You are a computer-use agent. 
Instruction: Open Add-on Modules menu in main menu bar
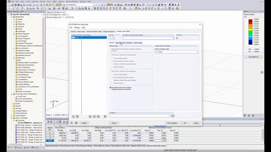pos(72,1)
